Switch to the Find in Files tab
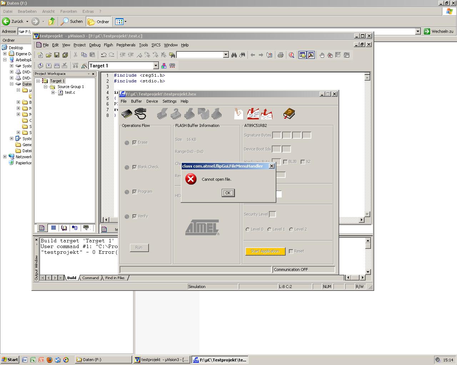Image resolution: width=457 pixels, height=365 pixels. click(115, 278)
